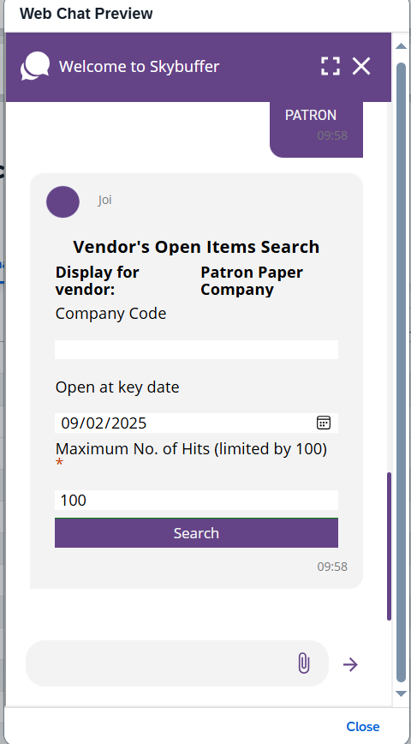Image resolution: width=411 pixels, height=744 pixels.
Task: Click Joi's purple avatar circle
Action: [63, 201]
